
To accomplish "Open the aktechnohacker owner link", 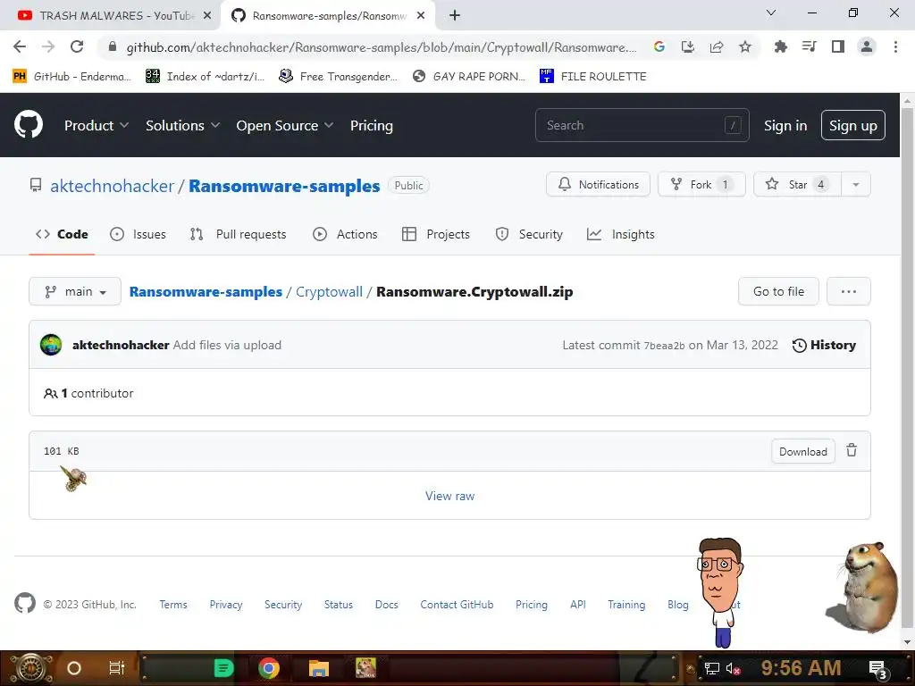I will pos(112,186).
